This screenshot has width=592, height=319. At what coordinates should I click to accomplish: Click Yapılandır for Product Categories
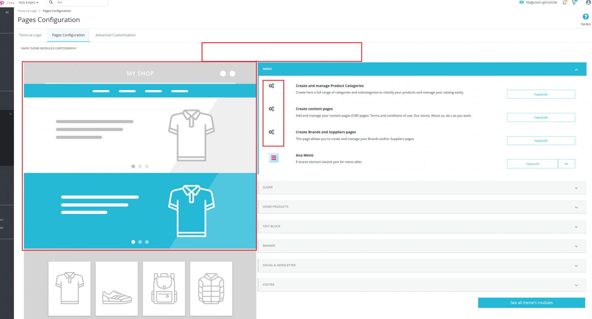click(541, 94)
